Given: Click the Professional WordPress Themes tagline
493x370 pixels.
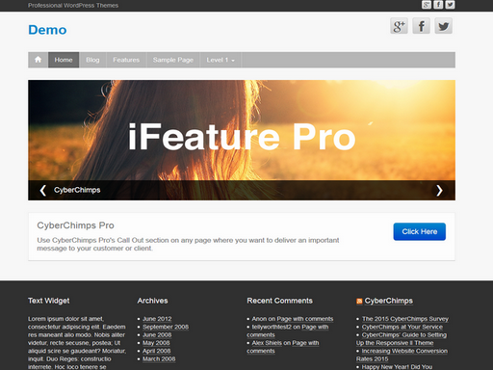Looking at the screenshot, I should pyautogui.click(x=73, y=6).
